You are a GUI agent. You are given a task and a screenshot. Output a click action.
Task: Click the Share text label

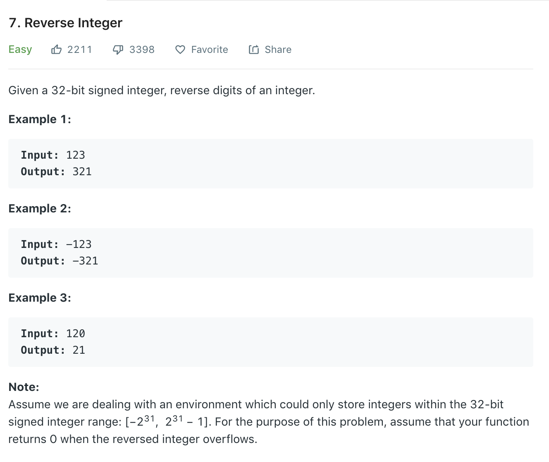[278, 49]
